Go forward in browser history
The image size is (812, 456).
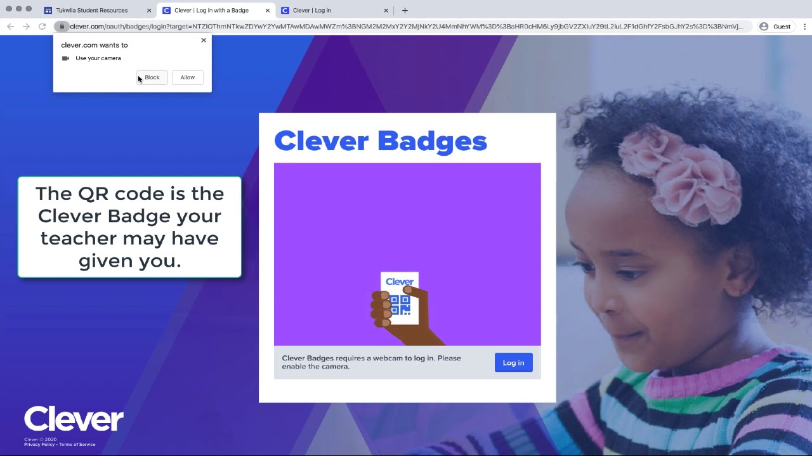click(x=26, y=27)
